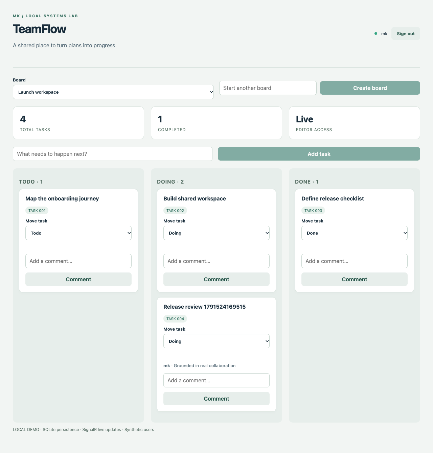Click the TASK 002 badge
Viewport: 433px width, 453px height.
tap(175, 211)
